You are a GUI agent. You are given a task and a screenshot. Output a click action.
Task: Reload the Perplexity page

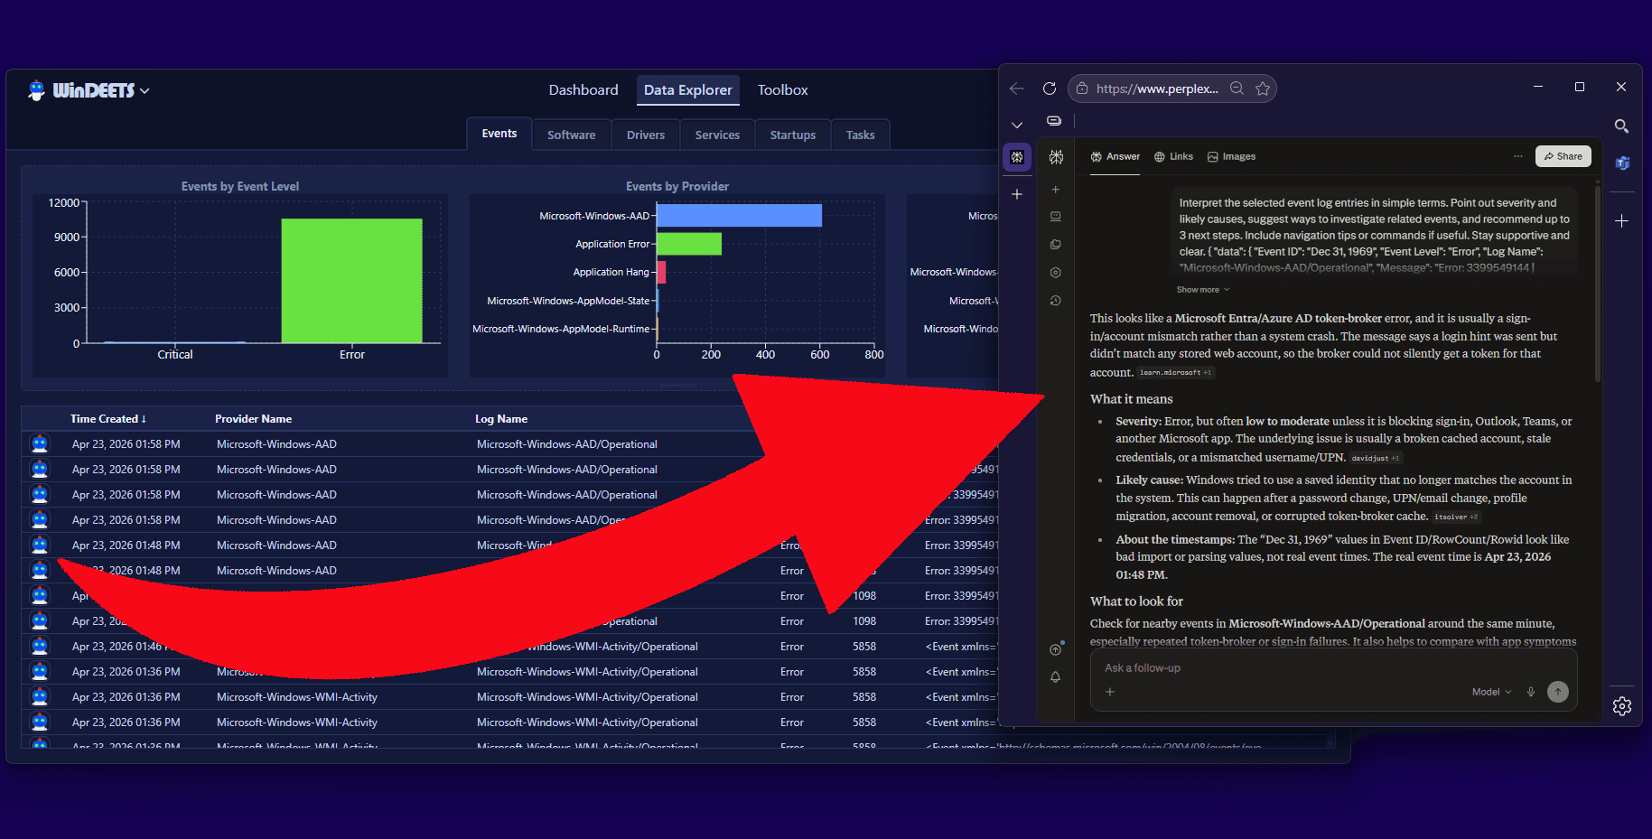1050,89
